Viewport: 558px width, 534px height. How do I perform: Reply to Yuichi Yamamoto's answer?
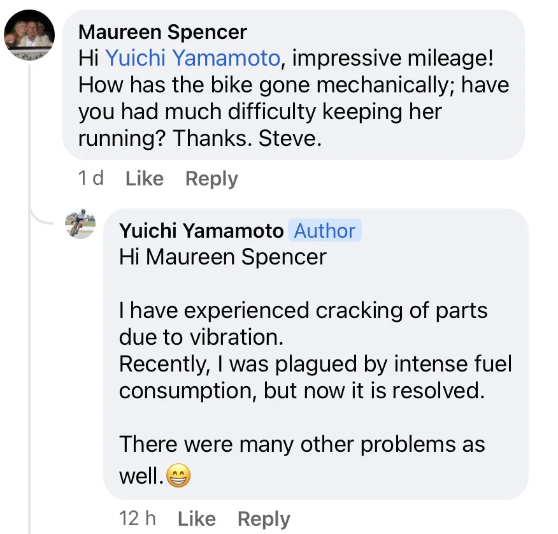pos(264,519)
